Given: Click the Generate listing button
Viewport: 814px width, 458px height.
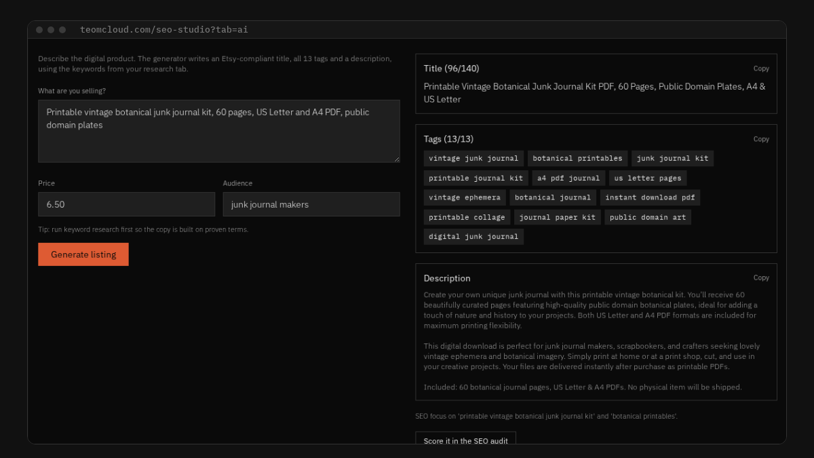Looking at the screenshot, I should (83, 254).
